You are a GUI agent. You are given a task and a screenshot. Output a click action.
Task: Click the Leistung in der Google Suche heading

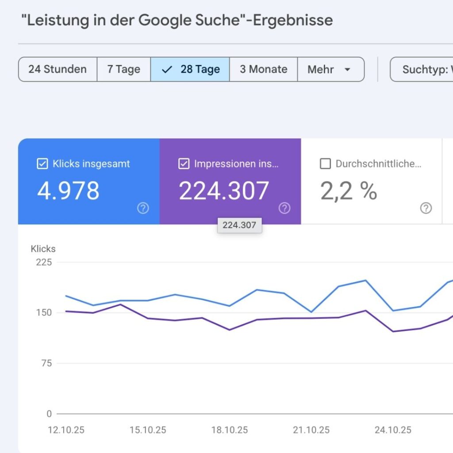[x=177, y=20]
